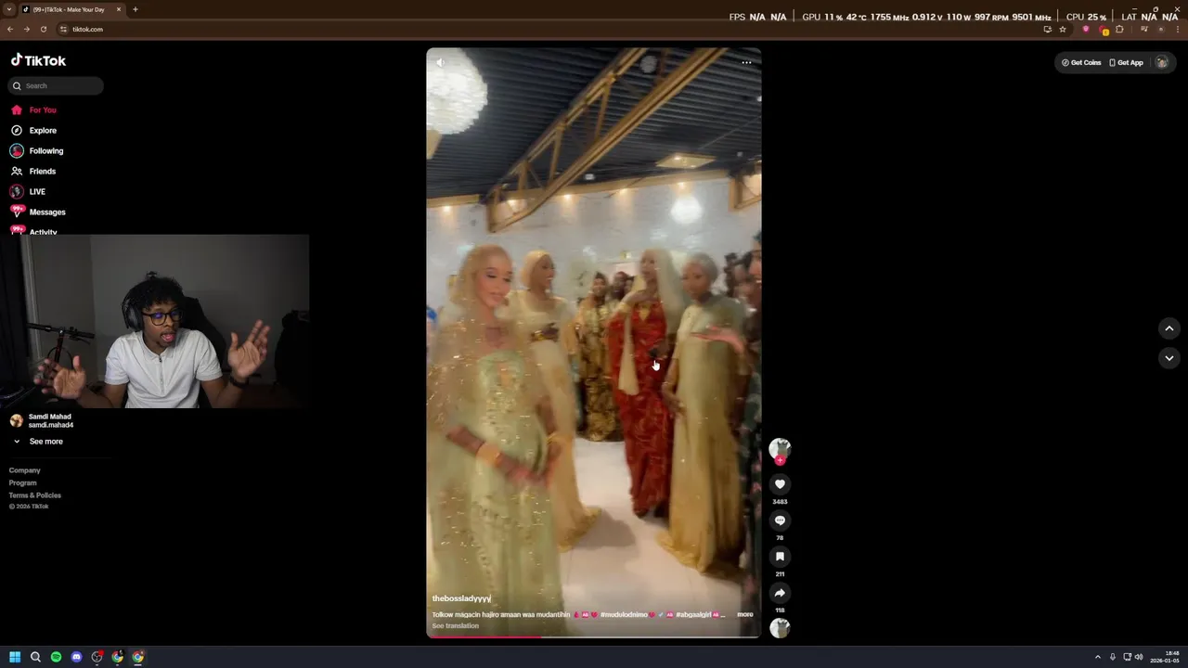This screenshot has height=668, width=1188.
Task: Show hidden system tray icons
Action: coord(1097,657)
